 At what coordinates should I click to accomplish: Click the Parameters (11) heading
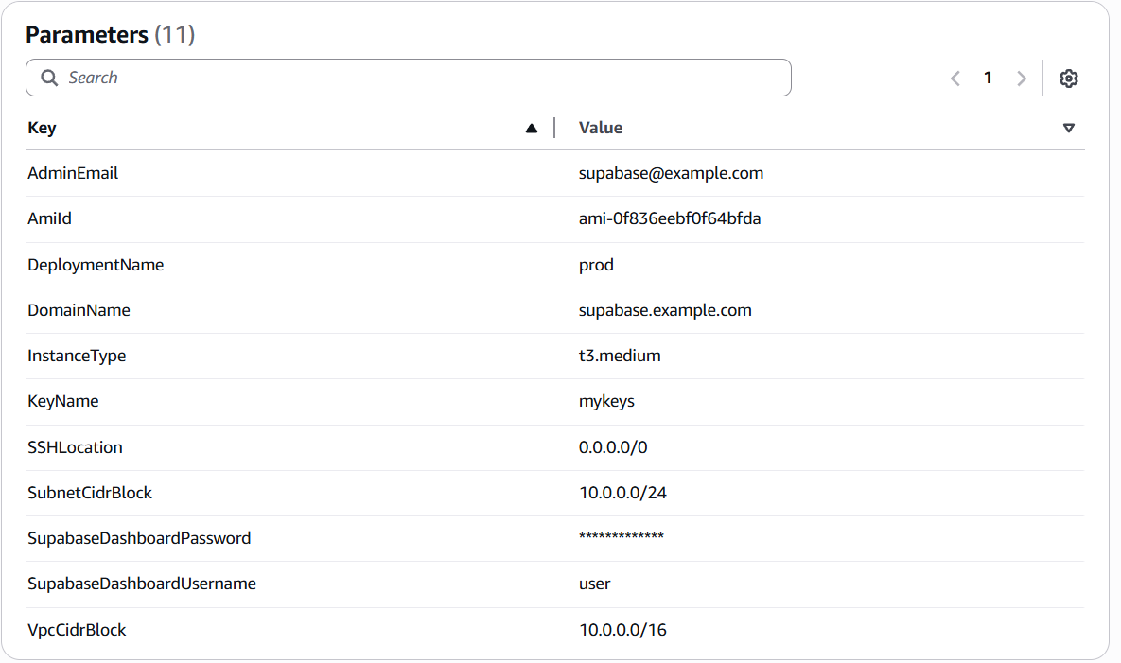point(110,34)
